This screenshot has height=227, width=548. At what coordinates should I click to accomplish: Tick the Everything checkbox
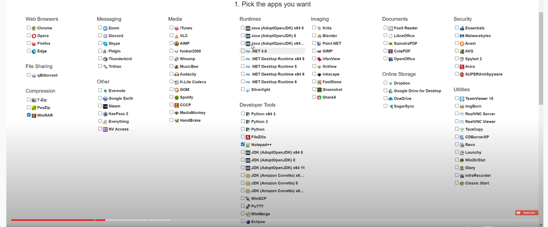(100, 121)
